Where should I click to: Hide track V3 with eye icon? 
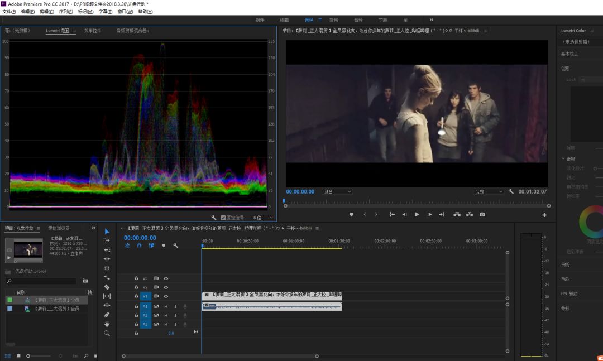click(x=166, y=278)
